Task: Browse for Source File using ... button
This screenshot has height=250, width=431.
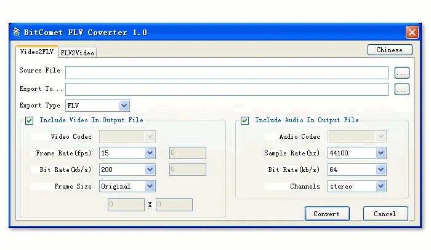Action: (402, 73)
